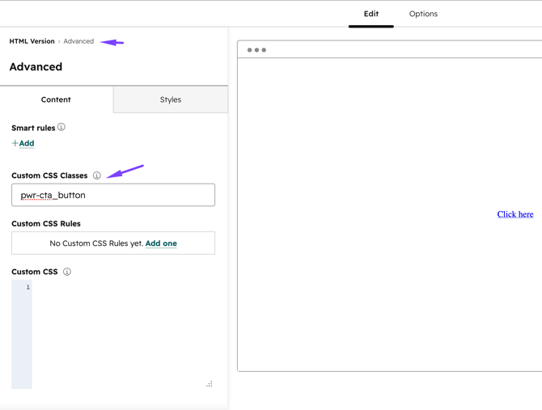Click the three-dot icon in preview frame
The image size is (542, 410).
click(256, 50)
